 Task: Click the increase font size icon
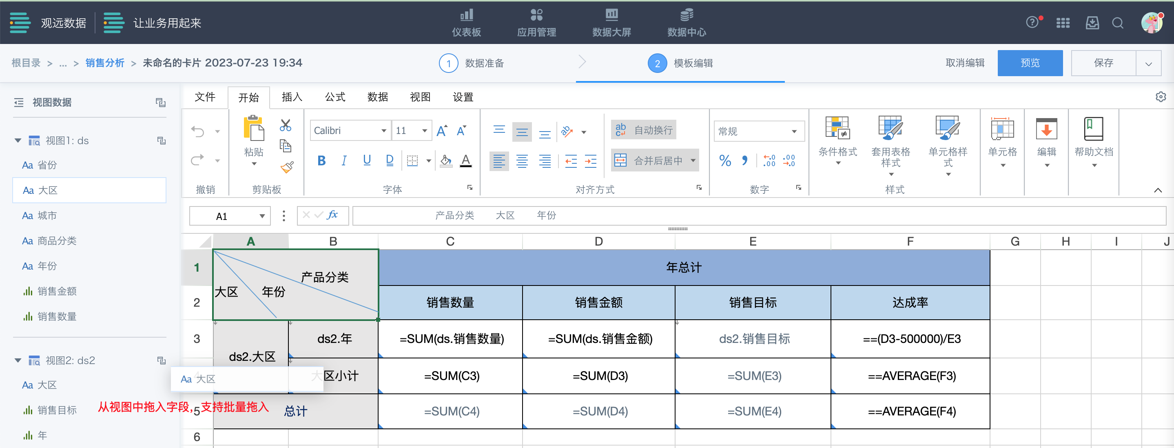click(x=442, y=131)
